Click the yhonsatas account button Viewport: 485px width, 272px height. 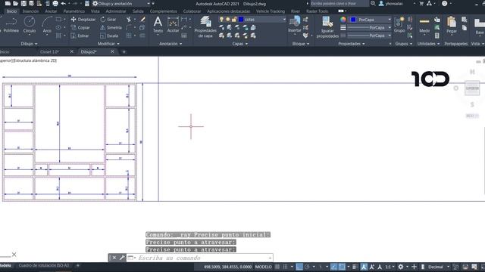coord(391,4)
